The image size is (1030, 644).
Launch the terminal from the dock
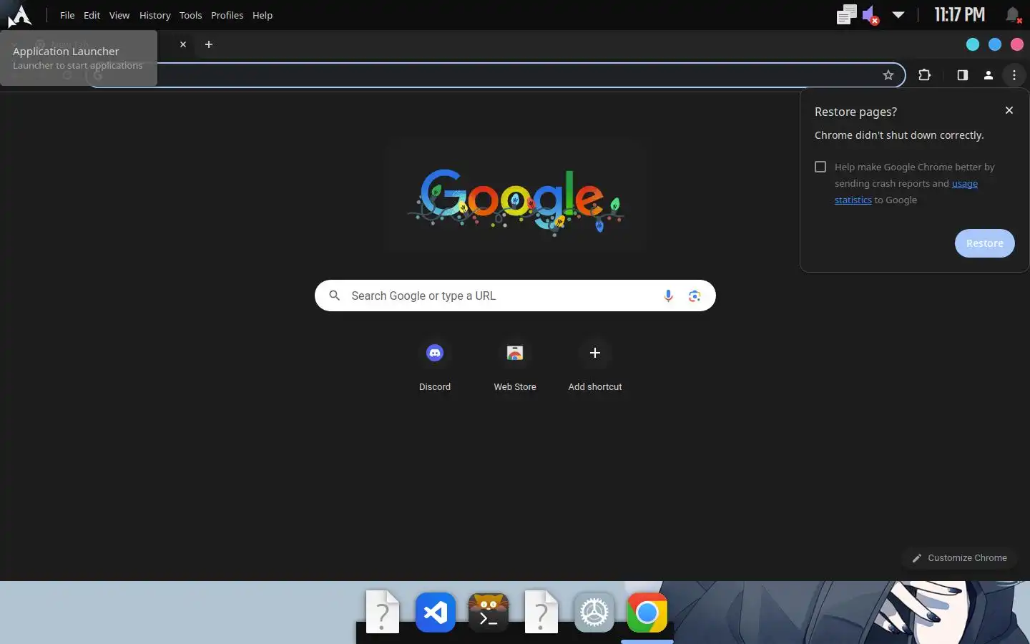point(489,613)
